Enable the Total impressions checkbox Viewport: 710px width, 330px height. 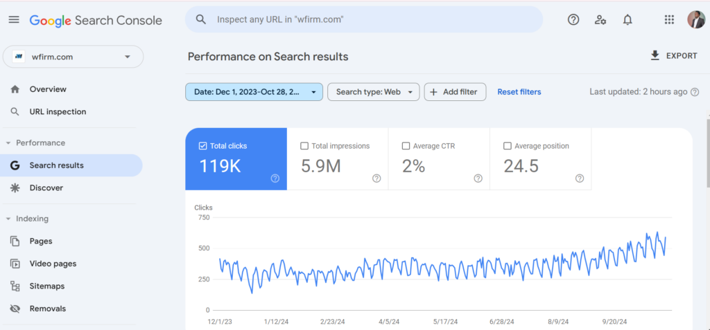click(x=304, y=146)
